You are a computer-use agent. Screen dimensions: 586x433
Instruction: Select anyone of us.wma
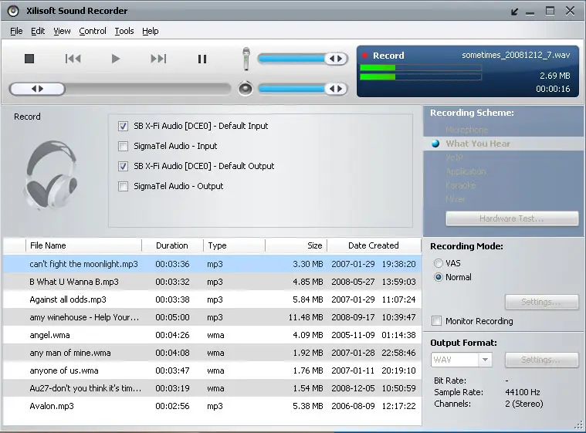click(212, 370)
